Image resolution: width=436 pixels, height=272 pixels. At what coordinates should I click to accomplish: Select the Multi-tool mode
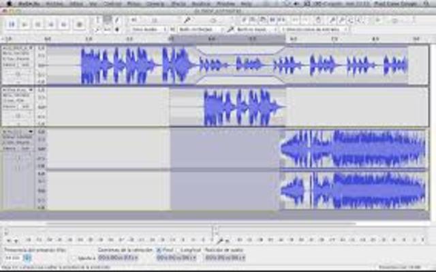117,29
